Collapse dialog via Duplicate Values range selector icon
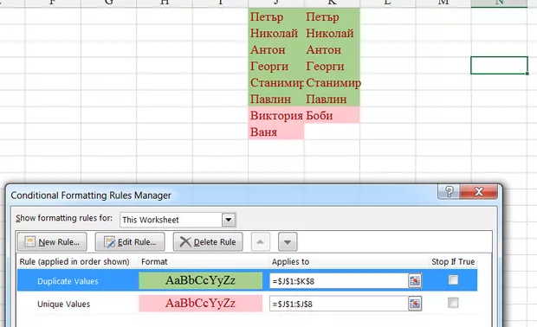This screenshot has width=537, height=327. pyautogui.click(x=415, y=281)
